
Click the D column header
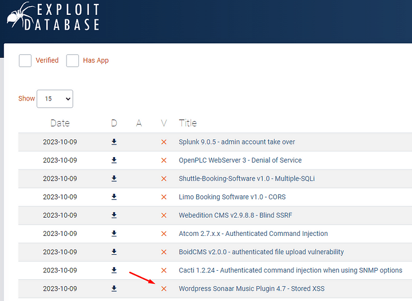(114, 123)
